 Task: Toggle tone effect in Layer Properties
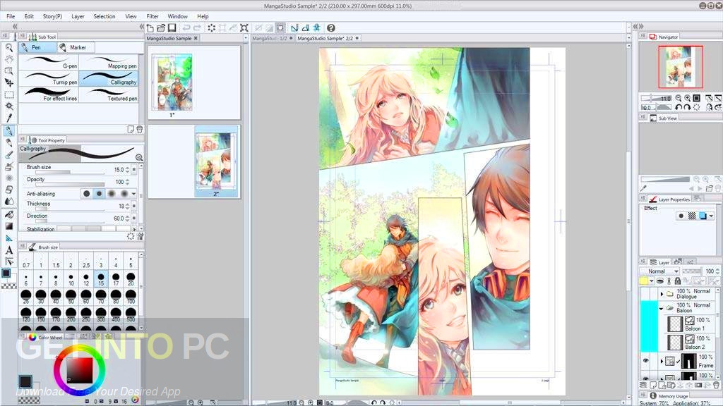[x=692, y=216]
